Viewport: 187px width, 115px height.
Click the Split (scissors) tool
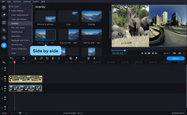[35, 58]
